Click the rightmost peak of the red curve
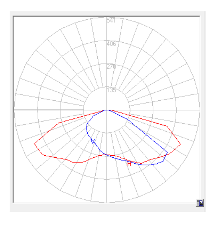The image size is (219, 227). coord(180,144)
